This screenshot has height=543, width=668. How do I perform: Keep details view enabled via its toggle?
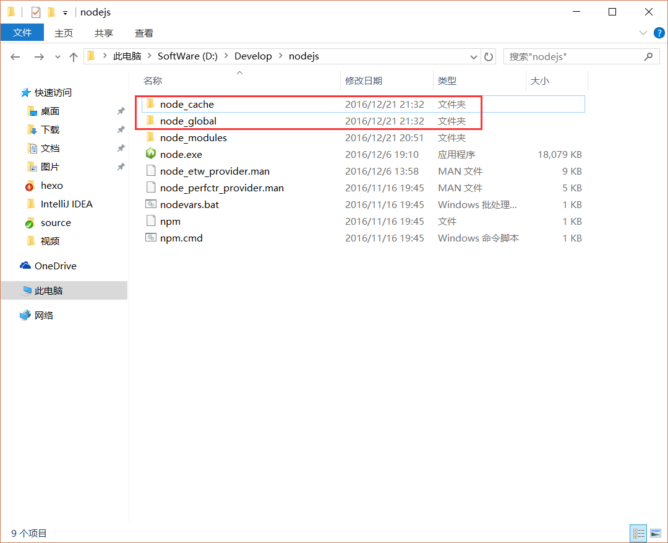(x=638, y=533)
